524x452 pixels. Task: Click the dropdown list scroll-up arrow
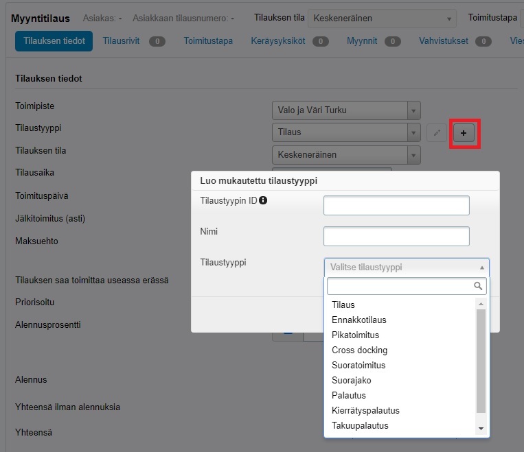(481, 304)
